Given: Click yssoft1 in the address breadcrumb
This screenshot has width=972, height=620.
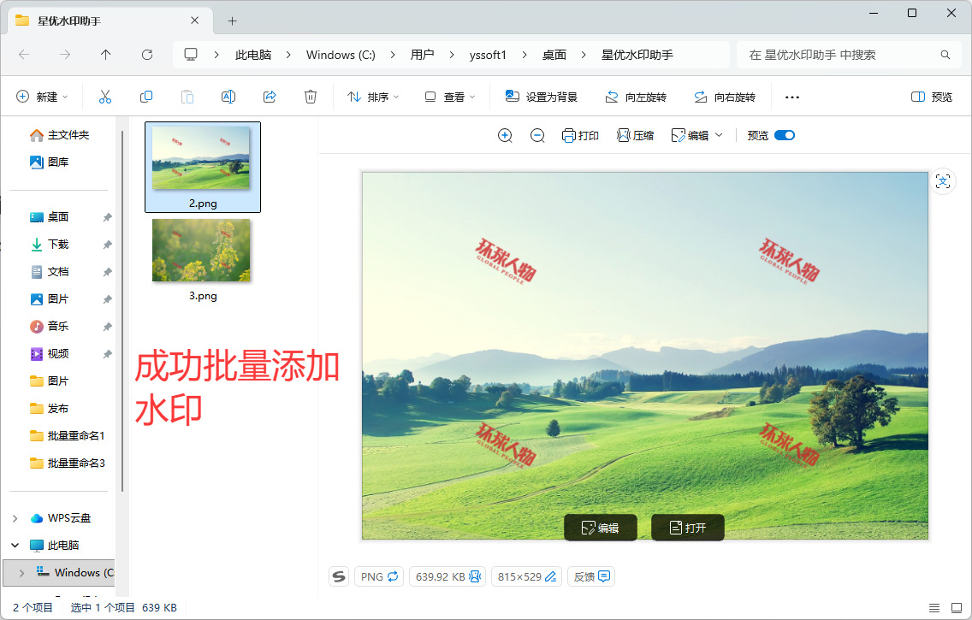Looking at the screenshot, I should tap(488, 55).
